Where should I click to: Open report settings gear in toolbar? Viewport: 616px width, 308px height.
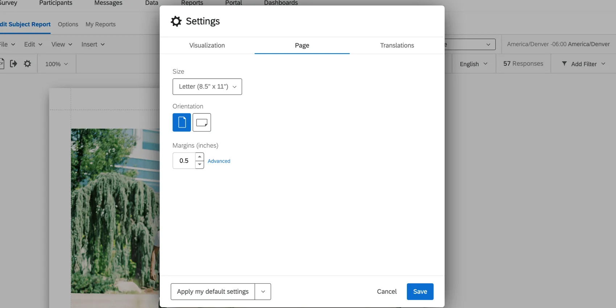pyautogui.click(x=28, y=64)
